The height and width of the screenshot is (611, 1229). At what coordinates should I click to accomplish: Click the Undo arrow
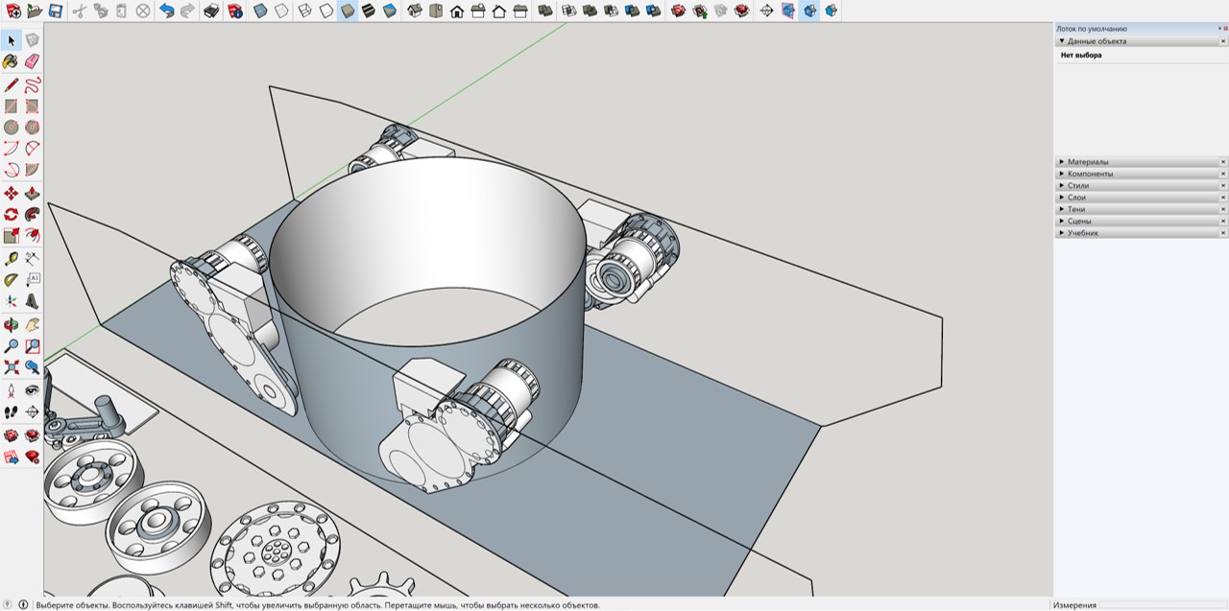coord(166,12)
